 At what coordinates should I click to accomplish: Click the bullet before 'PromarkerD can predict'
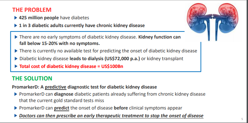pos(16,108)
